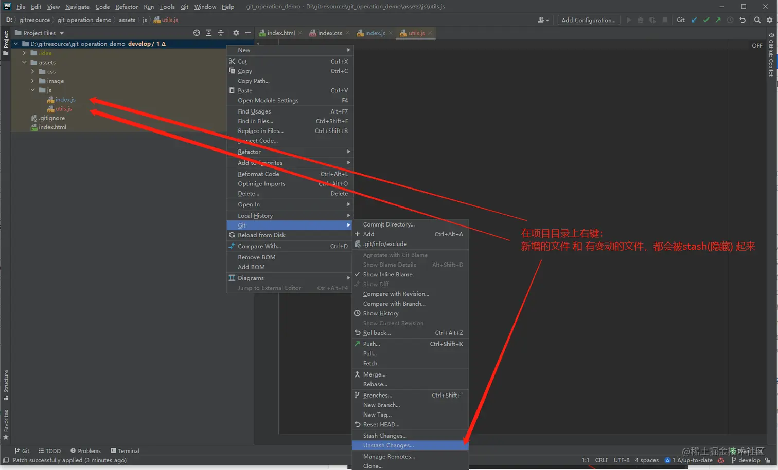778x470 pixels.
Task: Open the Favorites side tool window
Action: 6,425
